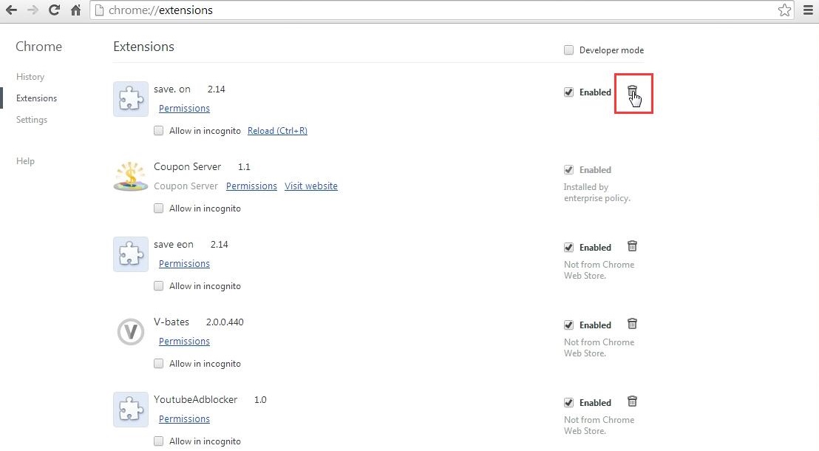
Task: Click version 1.0 of YoutubeAdblocker
Action: [x=260, y=400]
